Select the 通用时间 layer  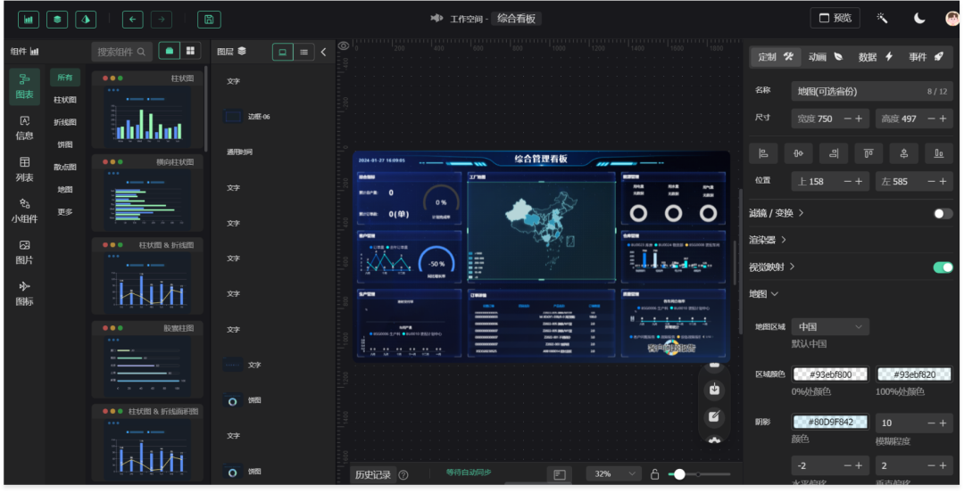point(274,152)
